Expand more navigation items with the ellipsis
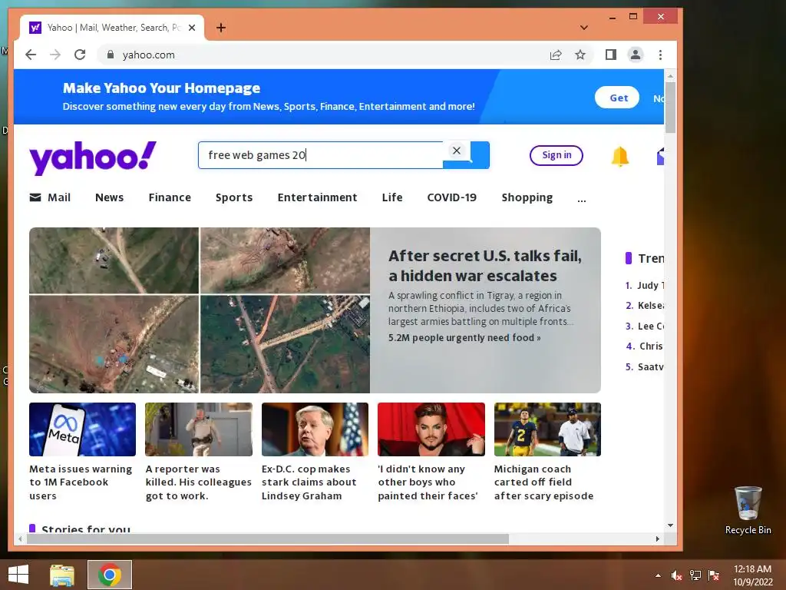786x590 pixels. point(582,200)
